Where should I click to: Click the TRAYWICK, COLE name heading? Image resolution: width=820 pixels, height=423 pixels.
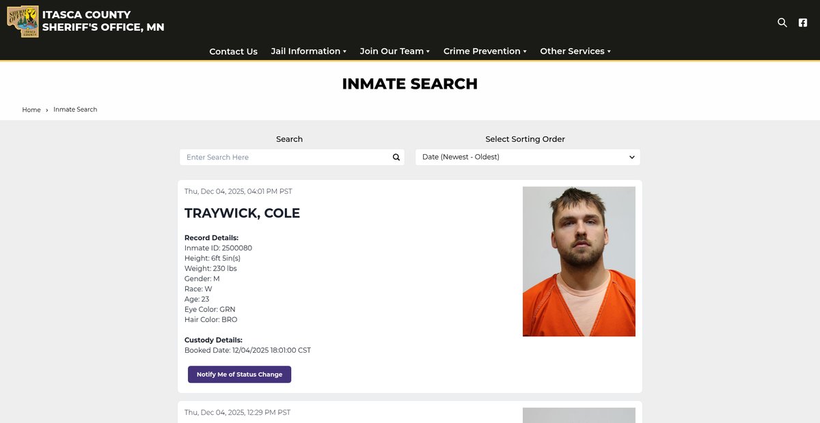coord(242,213)
